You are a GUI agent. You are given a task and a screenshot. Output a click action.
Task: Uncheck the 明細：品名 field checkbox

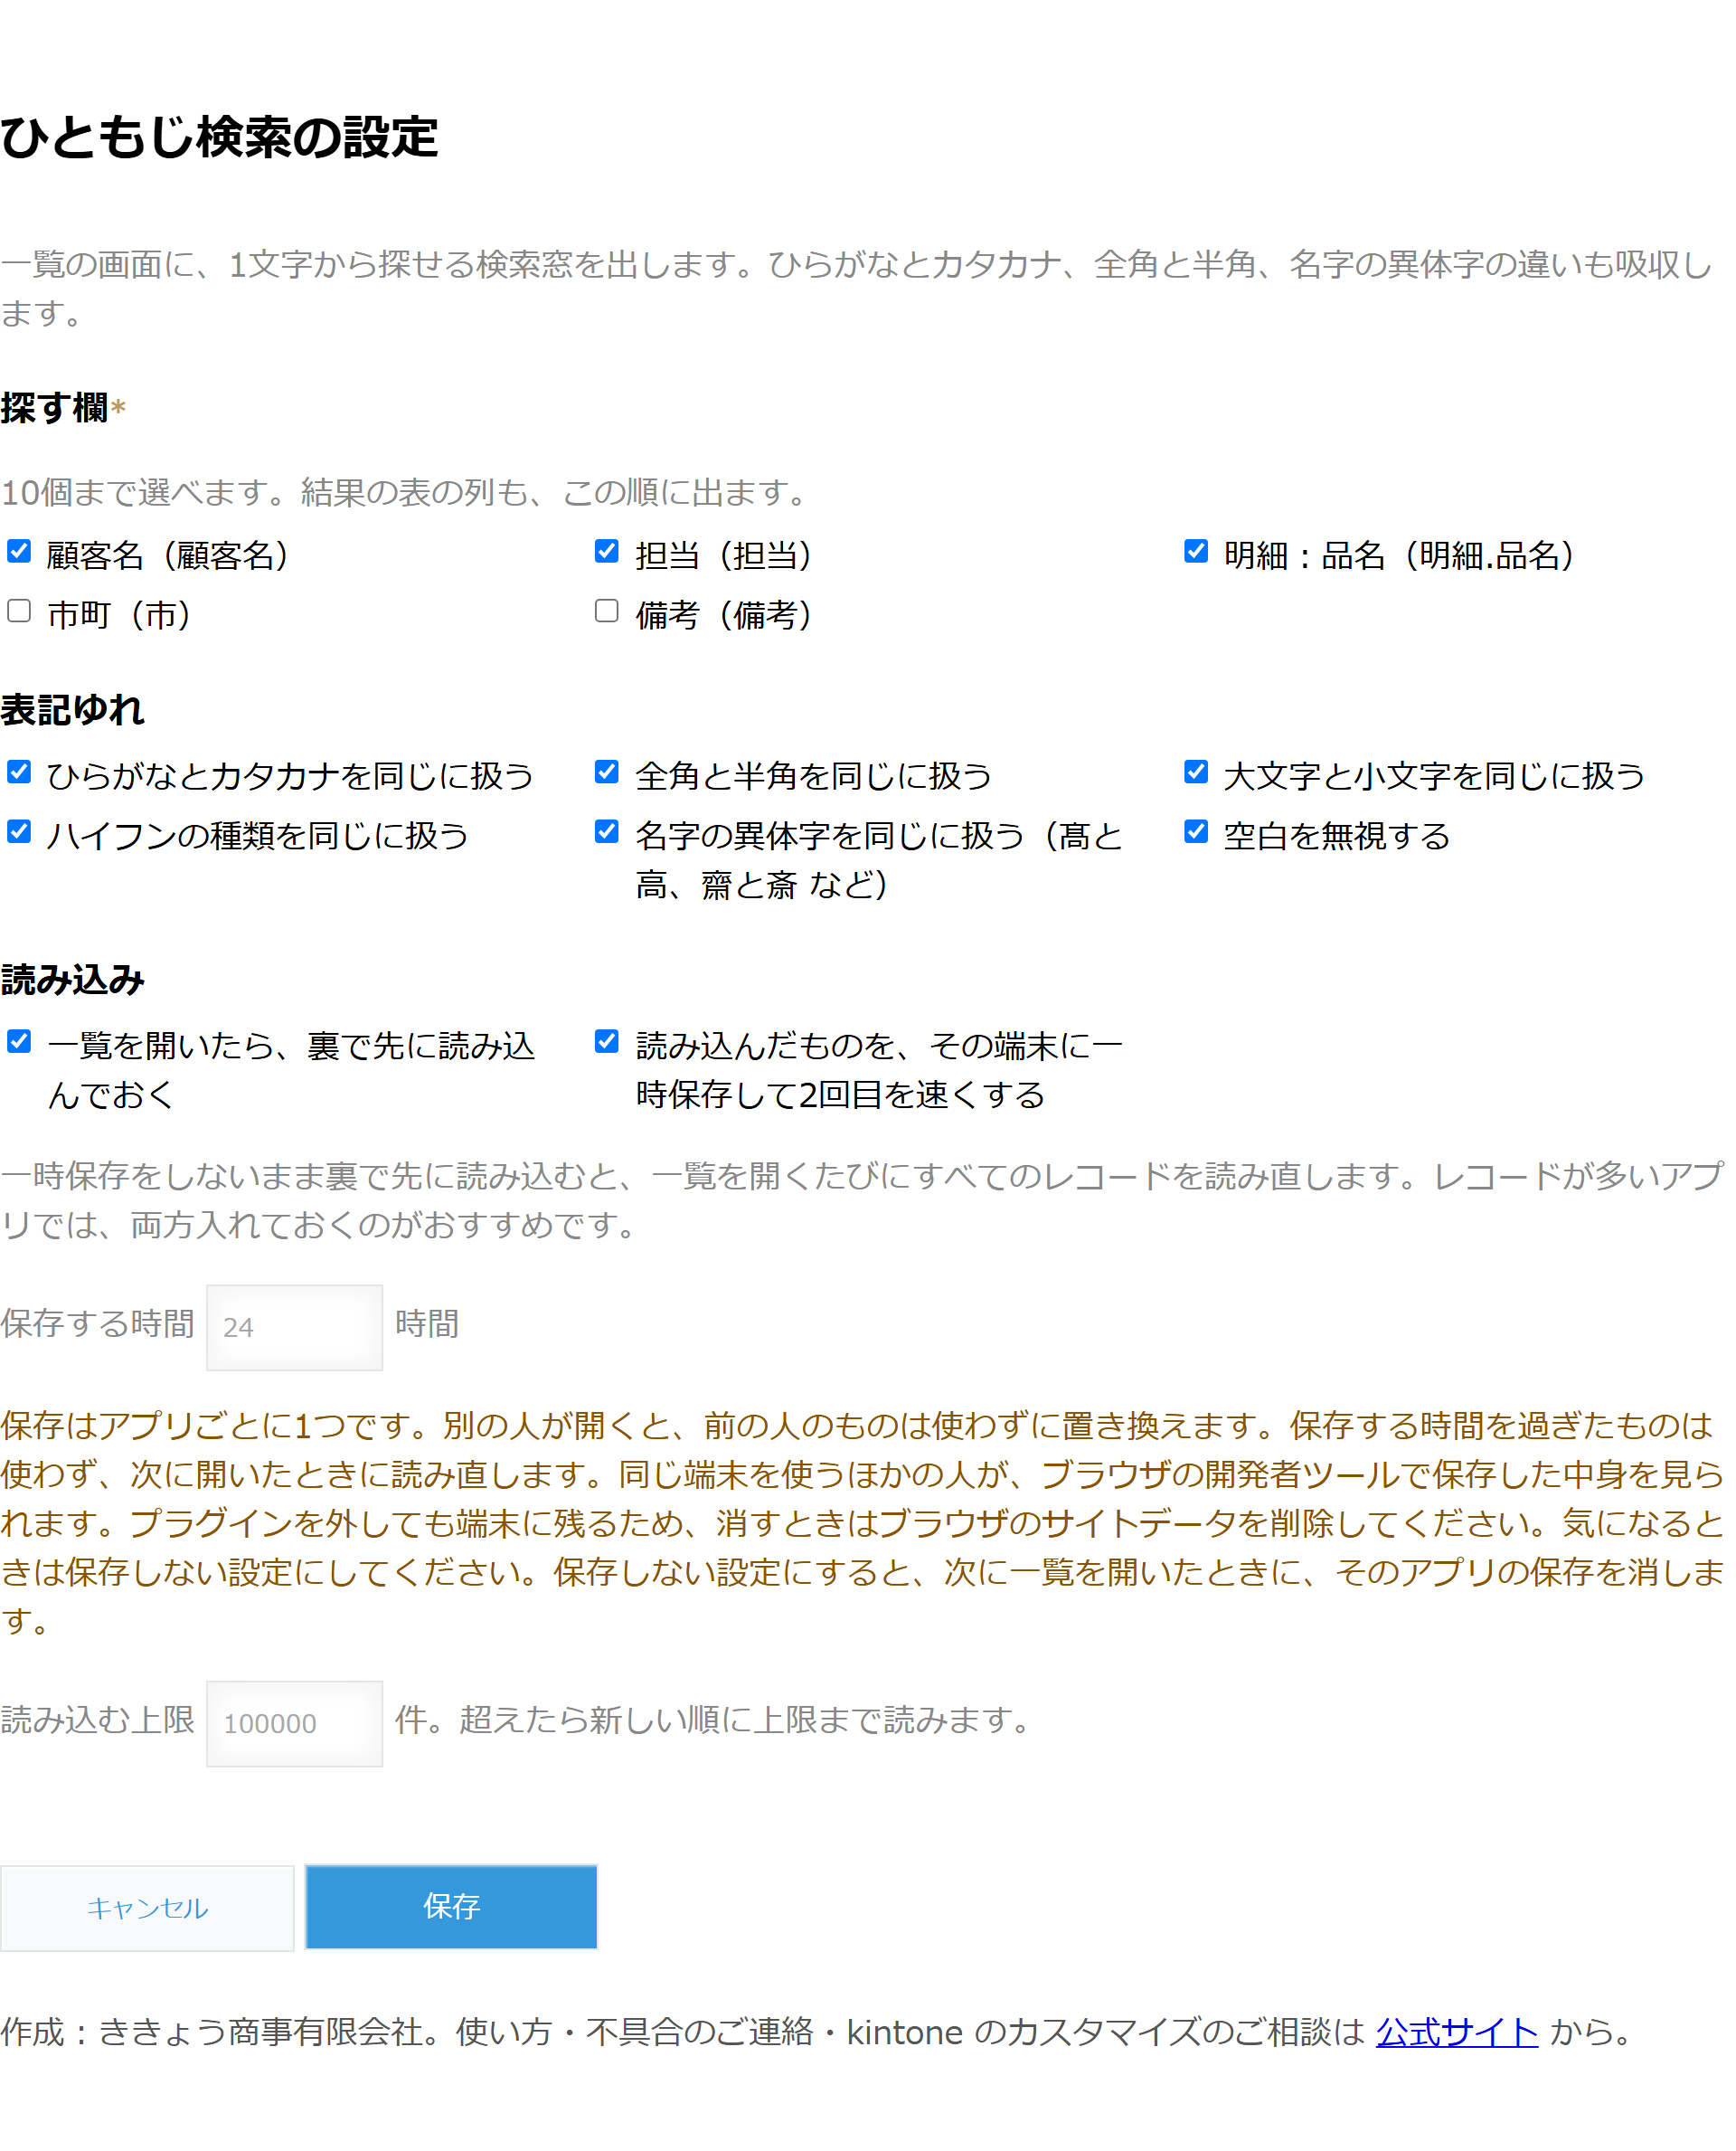(1195, 551)
